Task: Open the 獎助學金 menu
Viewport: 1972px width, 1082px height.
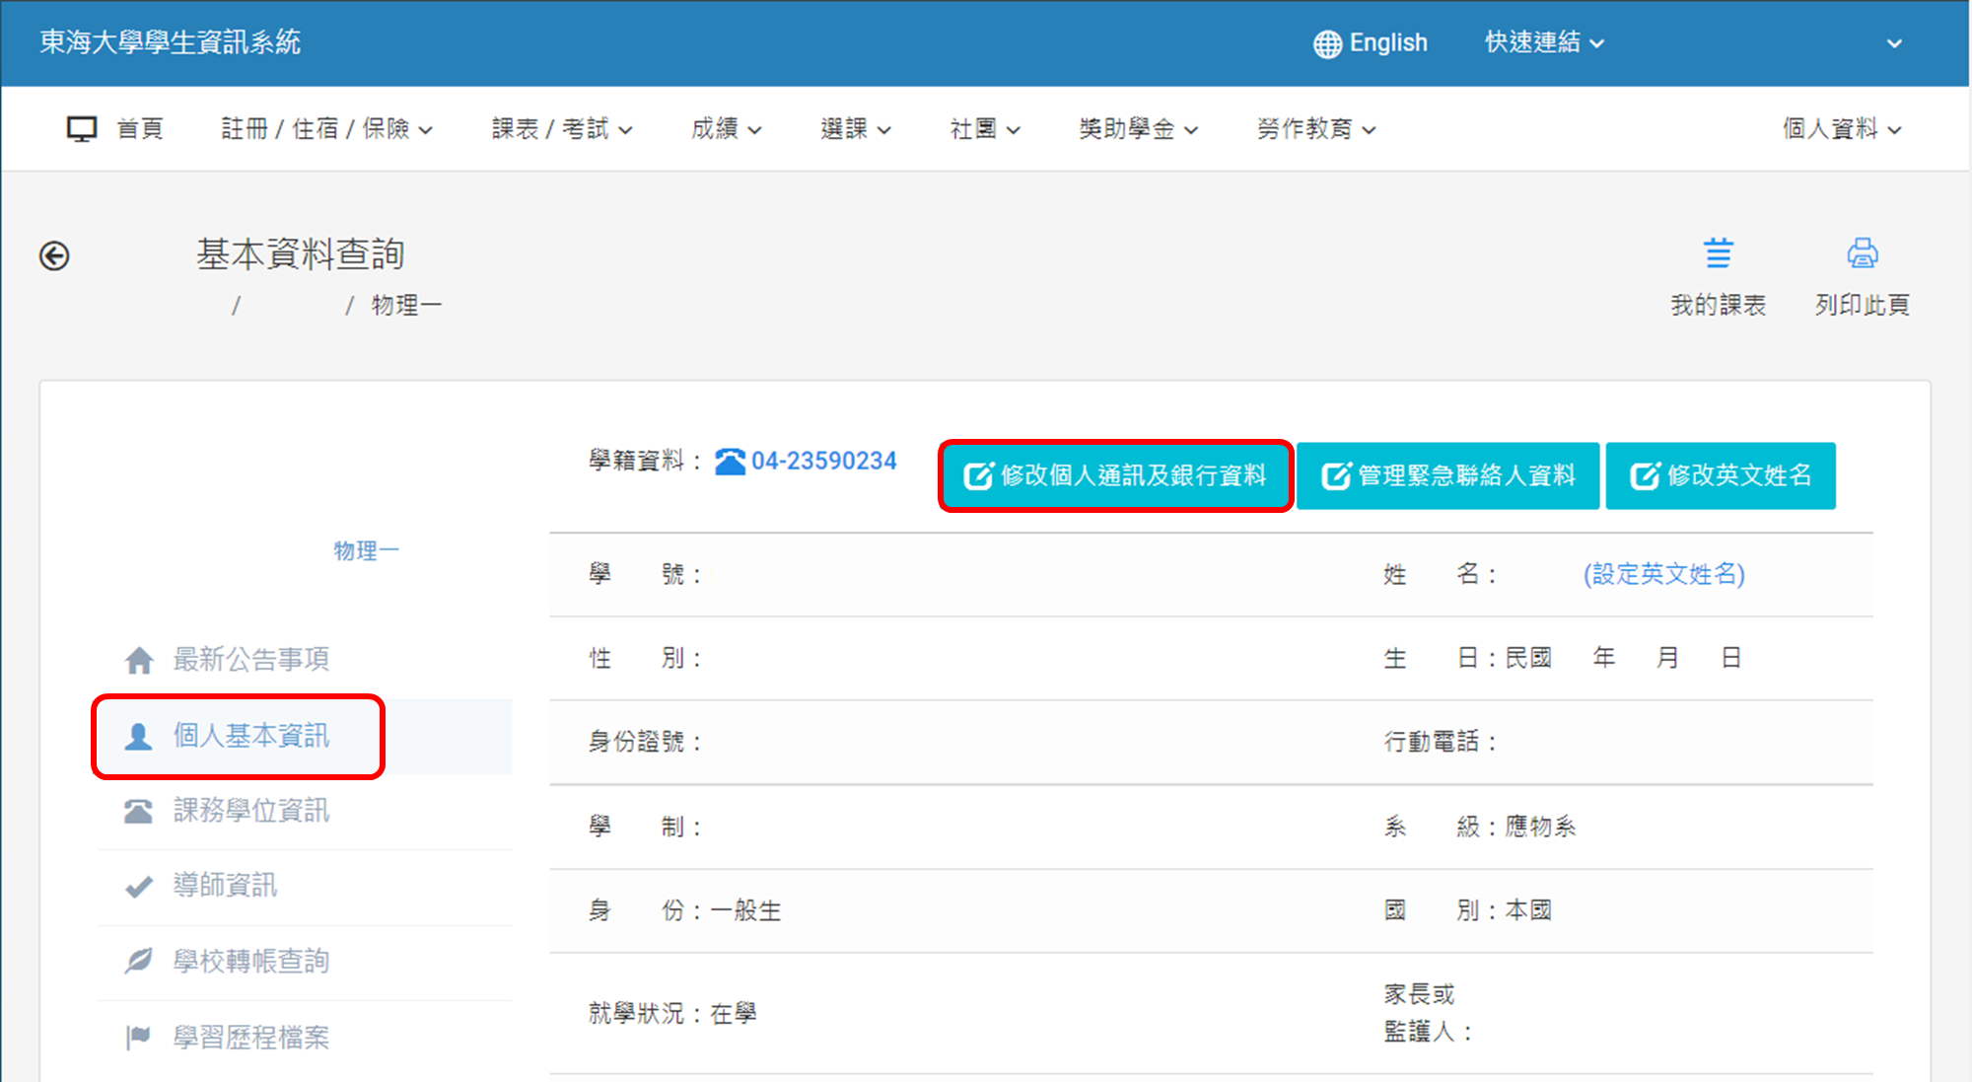Action: (1138, 129)
